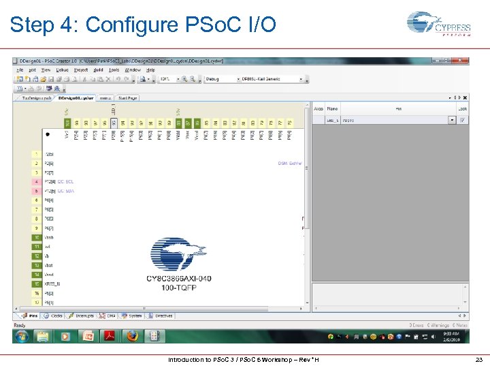This screenshot has height=368, width=490.
Task: Click the first New Project toolbar icon
Action: point(19,79)
